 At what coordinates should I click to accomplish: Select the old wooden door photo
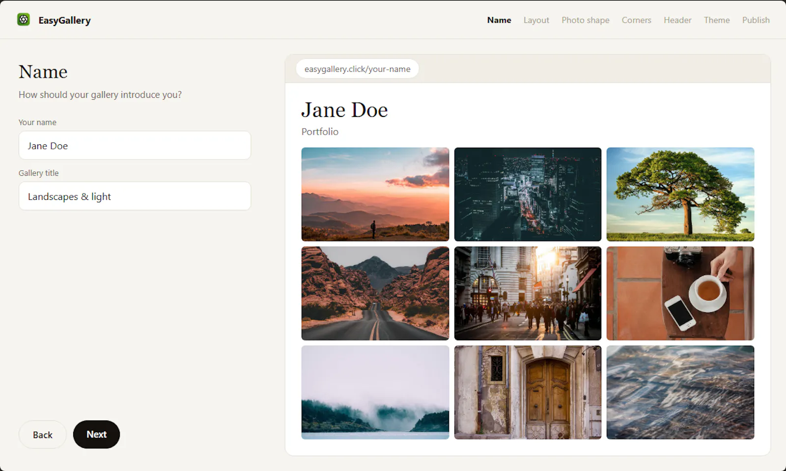coord(528,392)
